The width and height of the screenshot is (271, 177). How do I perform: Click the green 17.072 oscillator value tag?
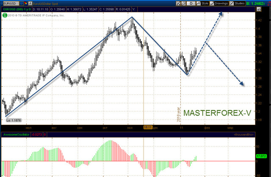pos(261,156)
